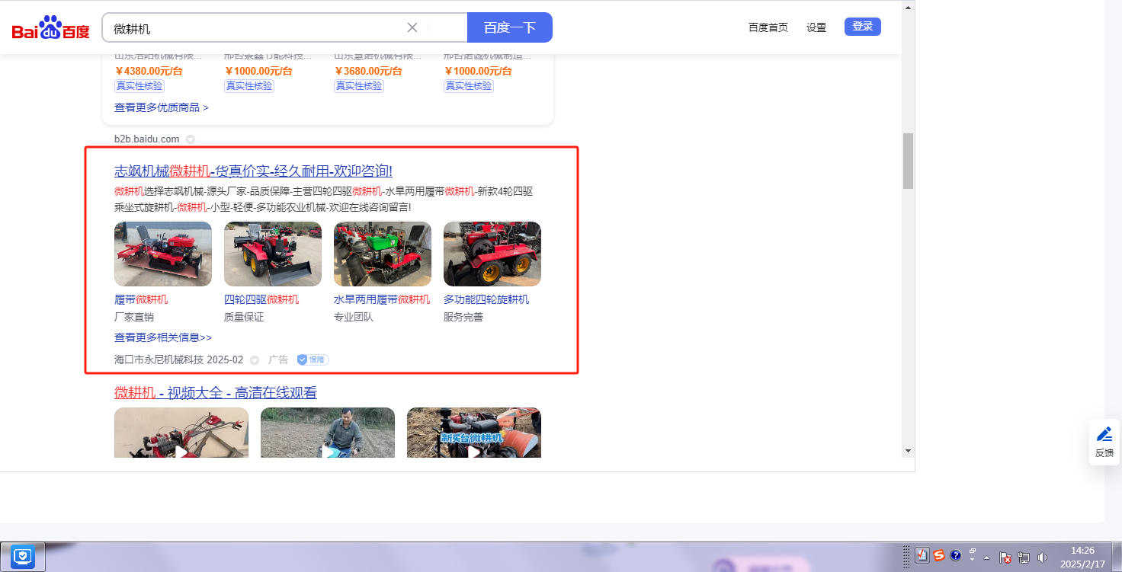
Task: Click the ¥3680.00元/台 price text
Action: [368, 71]
